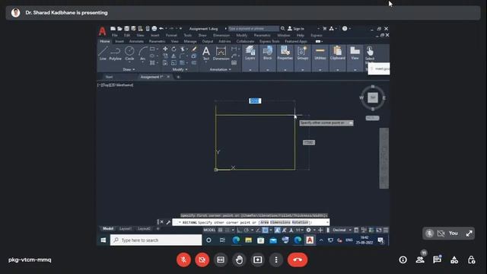Expand the Layers panel arrow at bottom
The height and width of the screenshot is (274, 487).
click(x=250, y=70)
